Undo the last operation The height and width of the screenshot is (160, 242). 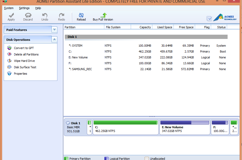(x=44, y=17)
